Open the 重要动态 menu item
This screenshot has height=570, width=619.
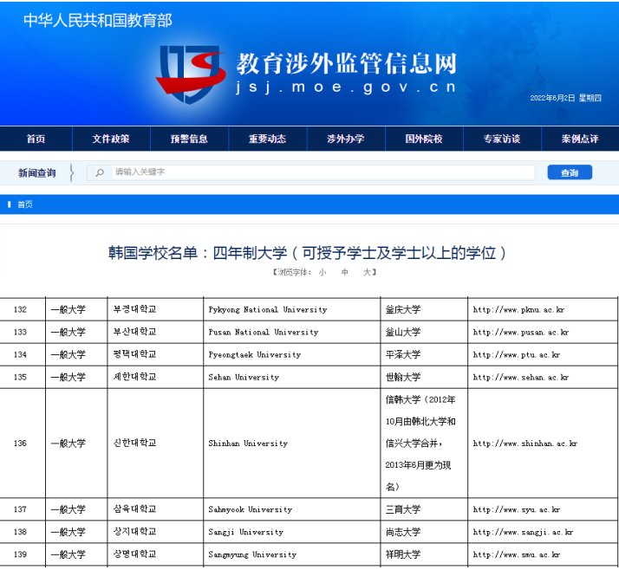267,139
